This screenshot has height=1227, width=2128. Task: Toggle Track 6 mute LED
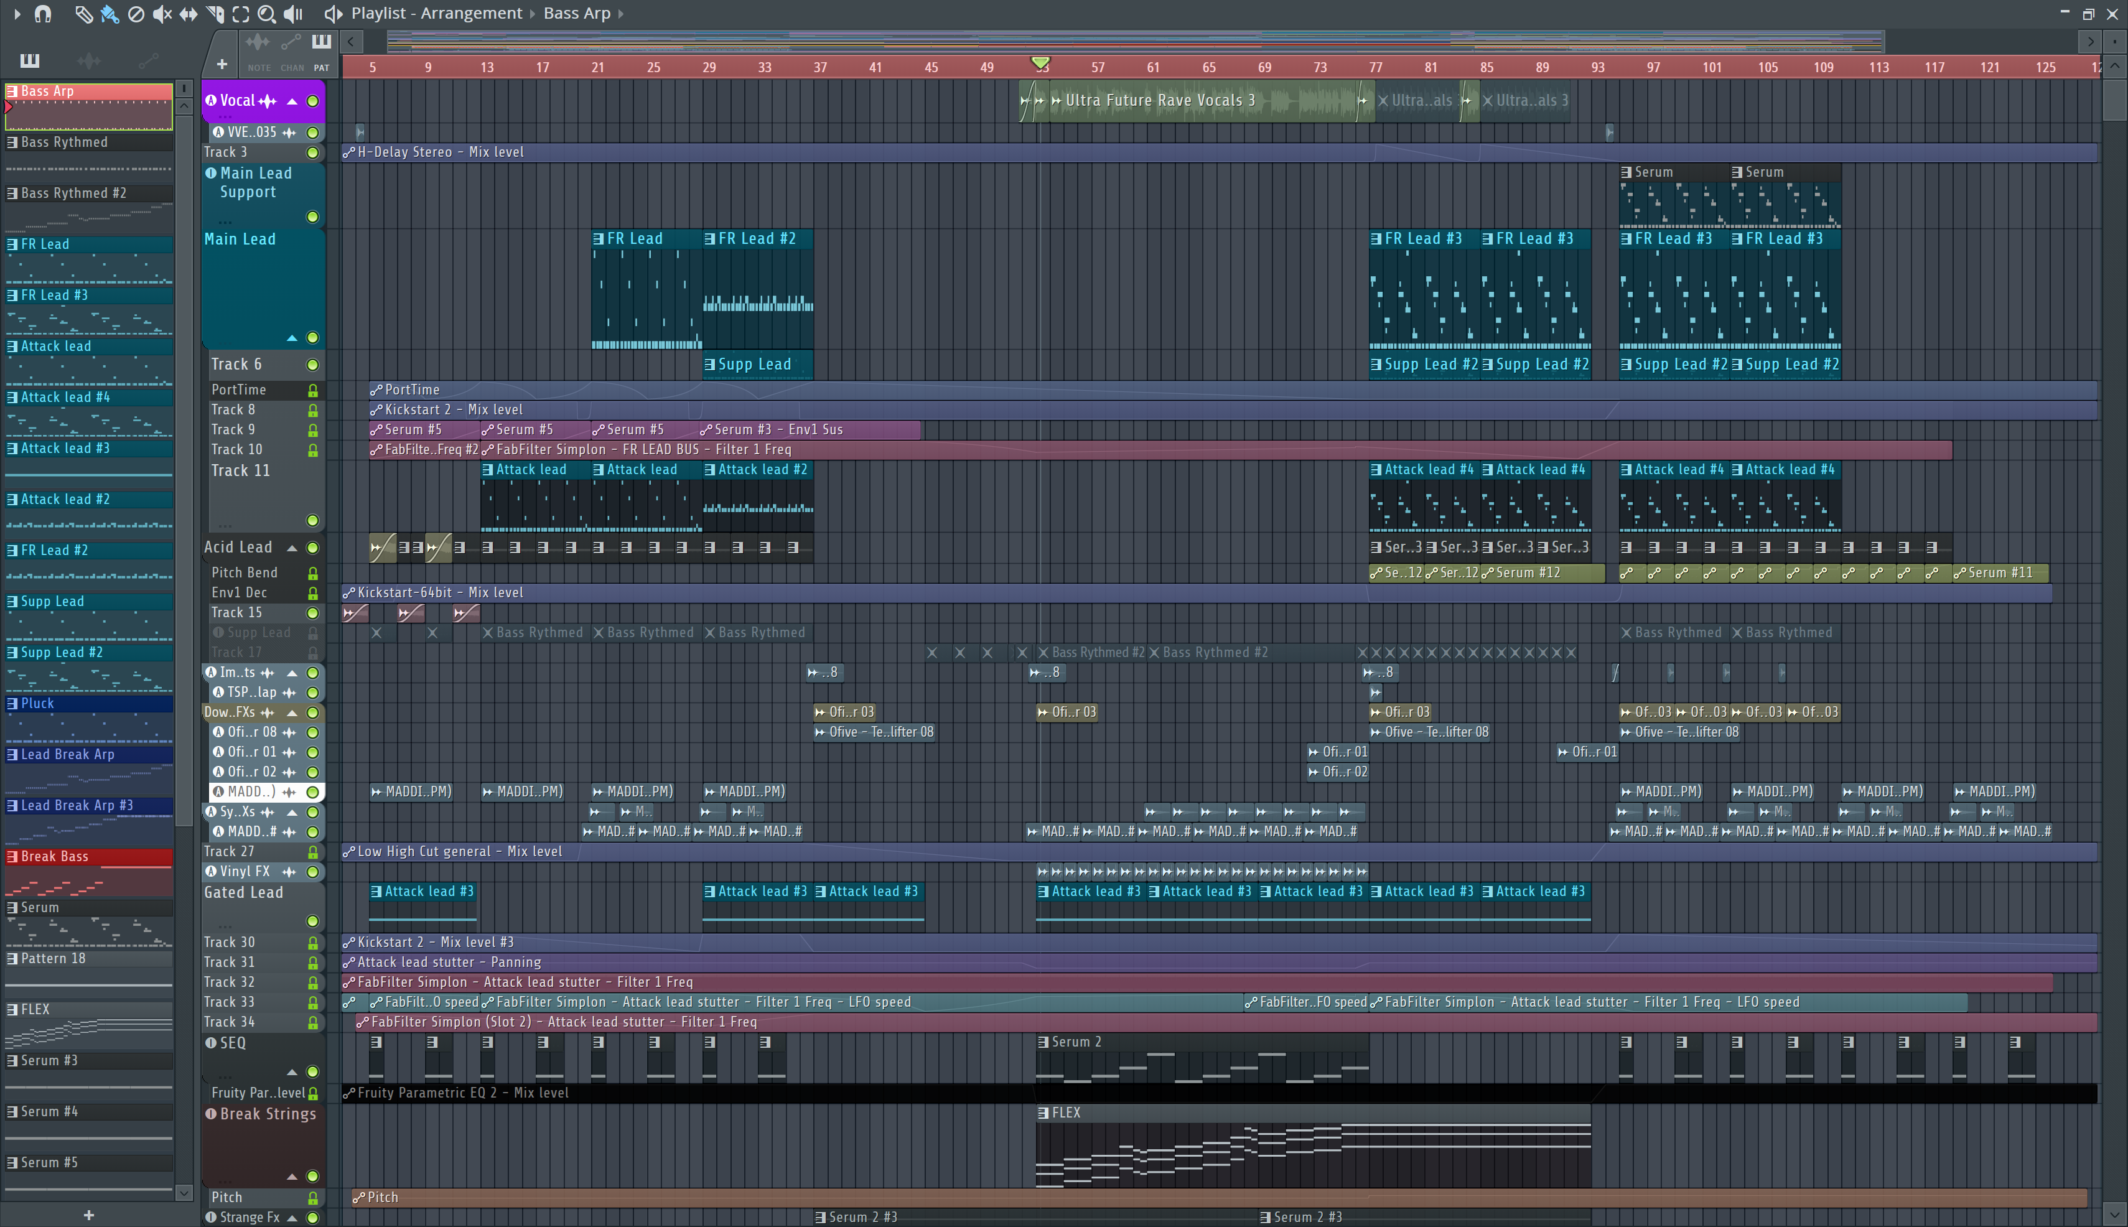[313, 365]
